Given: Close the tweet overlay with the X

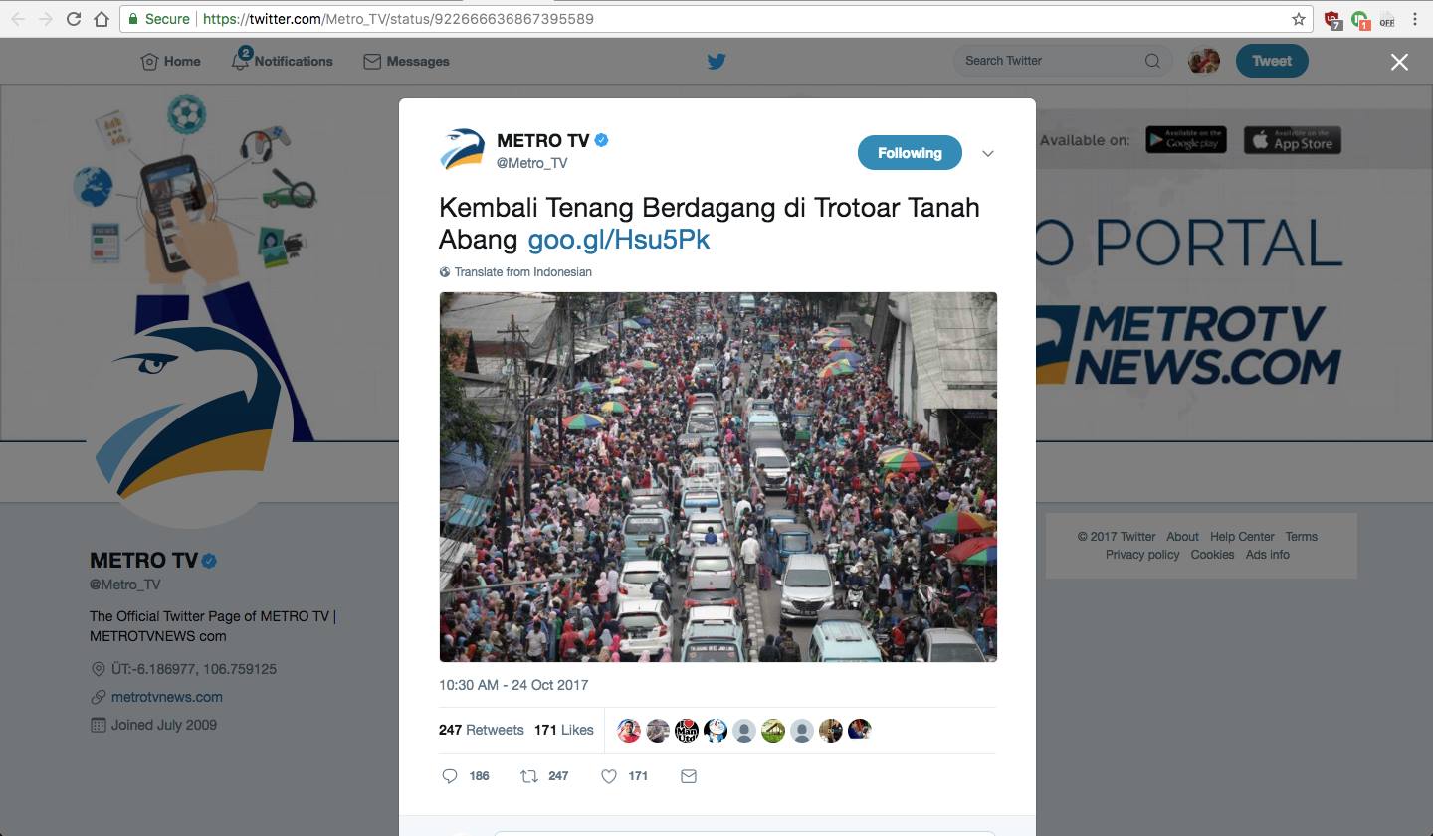Looking at the screenshot, I should pyautogui.click(x=1399, y=62).
